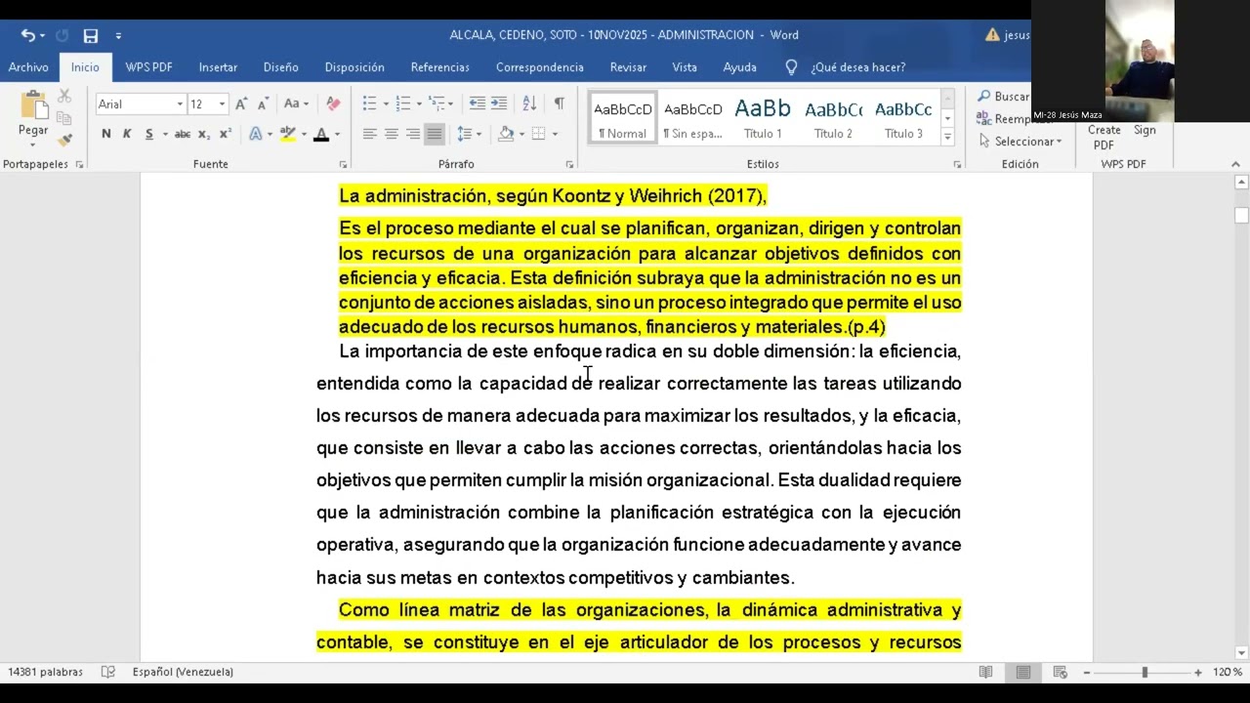1250x703 pixels.
Task: Zoom out with the minus button
Action: pyautogui.click(x=1085, y=673)
